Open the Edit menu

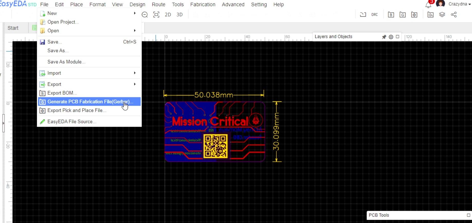[59, 4]
